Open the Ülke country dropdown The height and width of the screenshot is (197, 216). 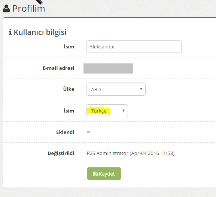coord(116,89)
